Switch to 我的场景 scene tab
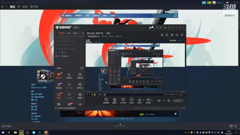The height and width of the screenshot is (135, 240). click(x=61, y=33)
